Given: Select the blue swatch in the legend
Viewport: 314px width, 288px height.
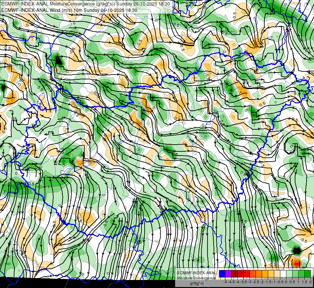Looking at the screenshot, I should tap(222, 274).
